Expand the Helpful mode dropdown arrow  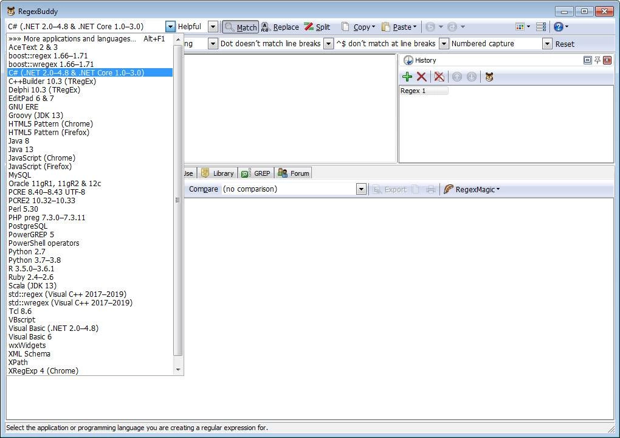pyautogui.click(x=213, y=27)
